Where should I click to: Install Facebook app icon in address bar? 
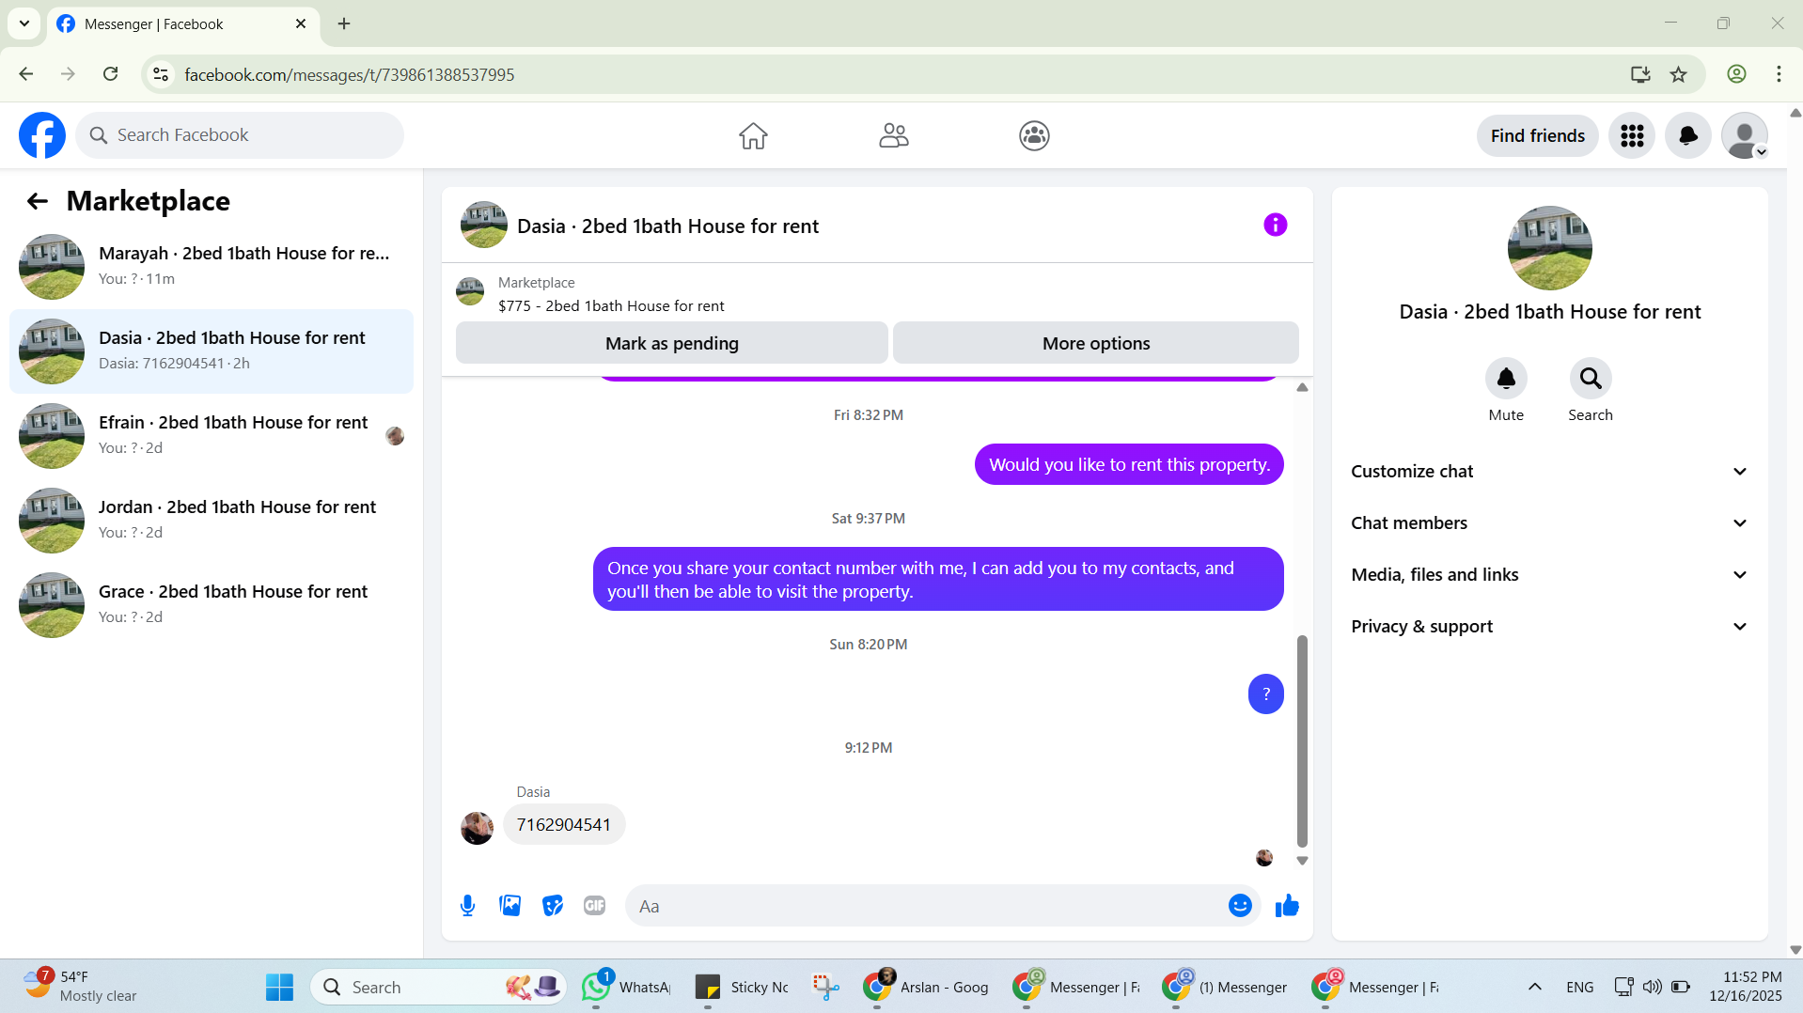[x=1640, y=74]
